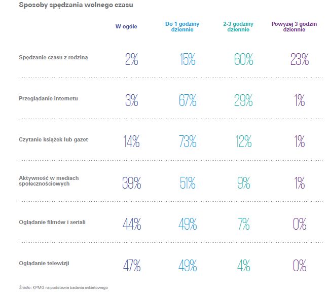Select the 39% value for social media
This screenshot has height=294, width=328.
[x=131, y=183]
